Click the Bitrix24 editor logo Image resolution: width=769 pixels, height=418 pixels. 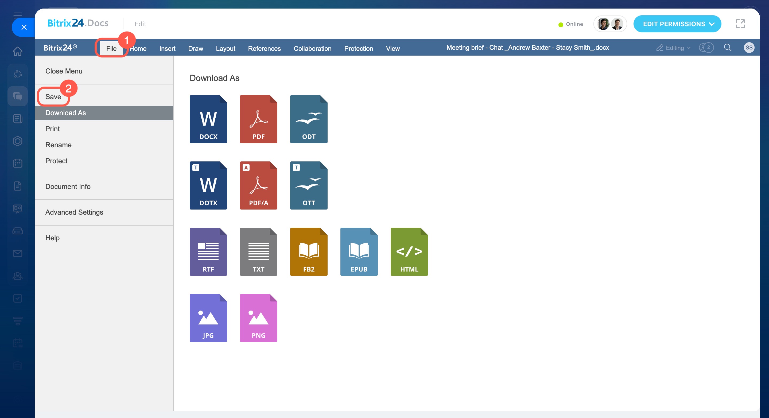[x=60, y=48]
